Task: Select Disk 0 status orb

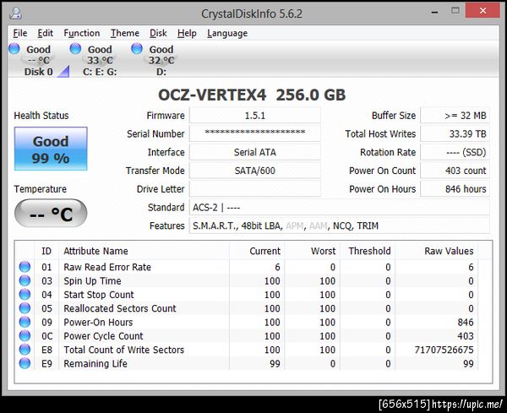Action: click(14, 48)
